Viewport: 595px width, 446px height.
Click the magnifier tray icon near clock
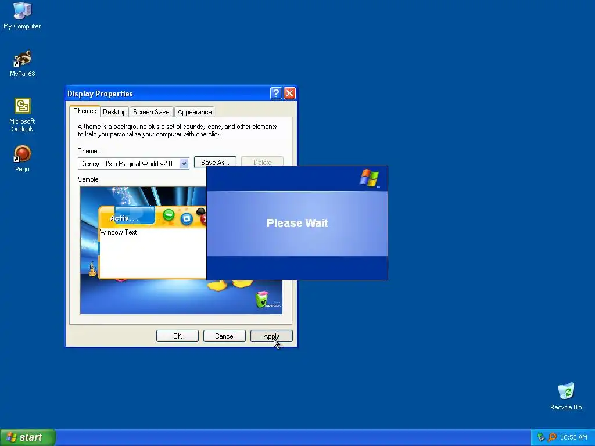pos(552,437)
